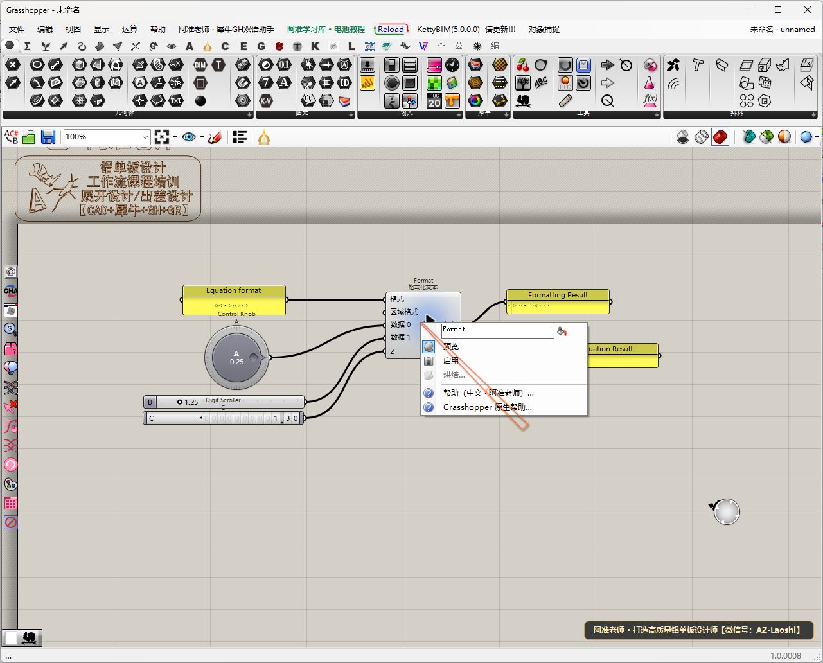The image size is (823, 663).
Task: Pick the Circle parameter icon in geometry panel
Action: [37, 65]
